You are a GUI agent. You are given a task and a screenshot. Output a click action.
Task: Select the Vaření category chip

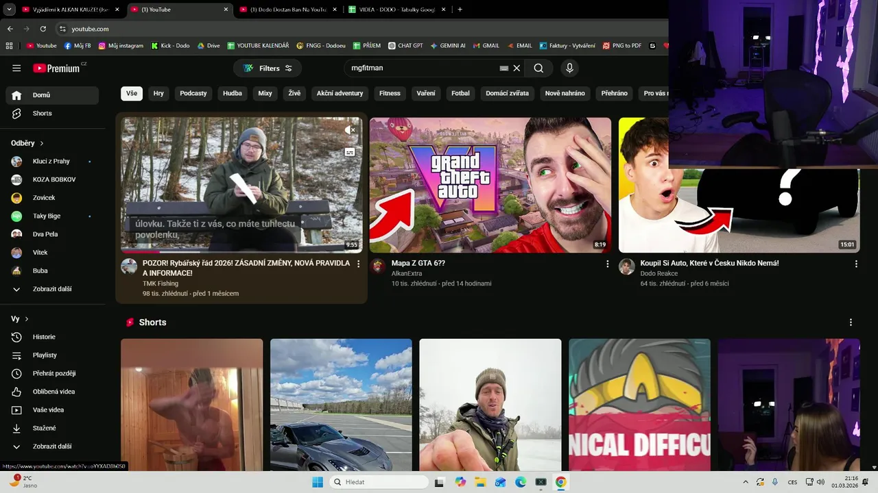426,93
